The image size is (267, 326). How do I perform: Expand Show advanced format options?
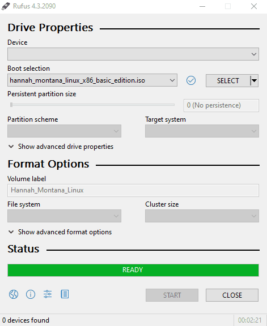(60, 232)
